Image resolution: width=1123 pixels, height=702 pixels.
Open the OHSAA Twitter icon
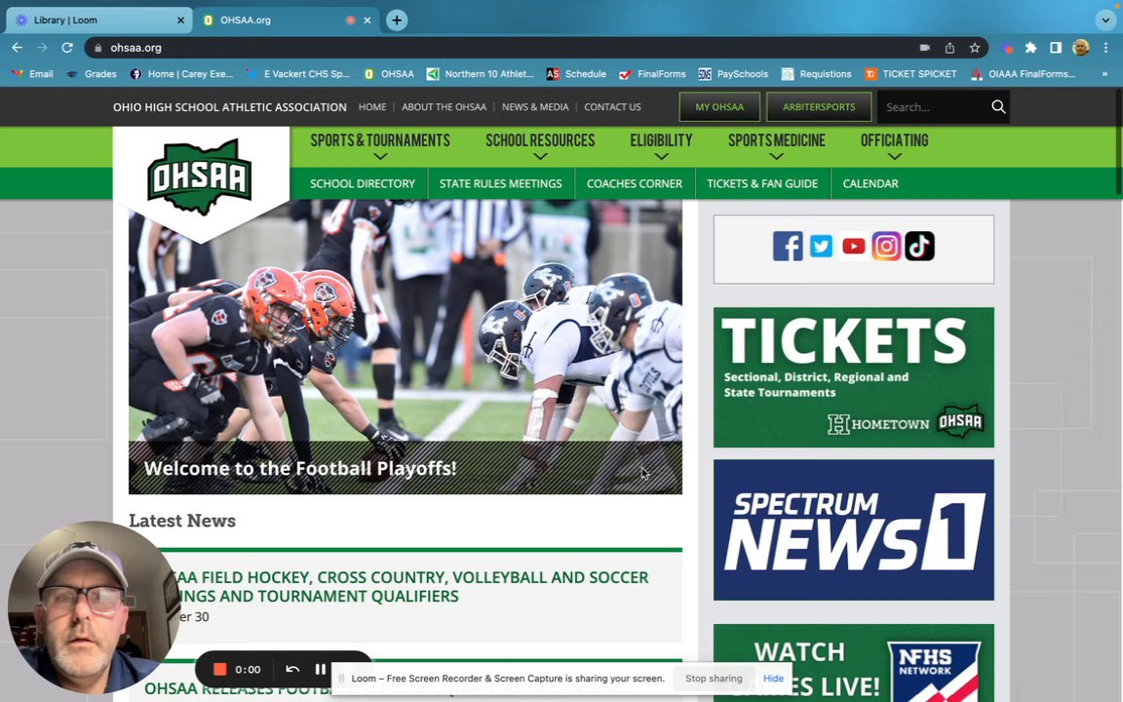point(821,247)
